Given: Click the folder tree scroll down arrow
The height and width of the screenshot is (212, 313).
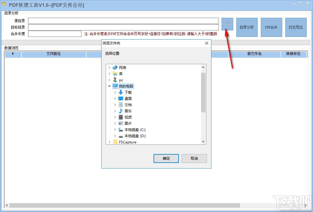Looking at the screenshot, I should [203, 141].
